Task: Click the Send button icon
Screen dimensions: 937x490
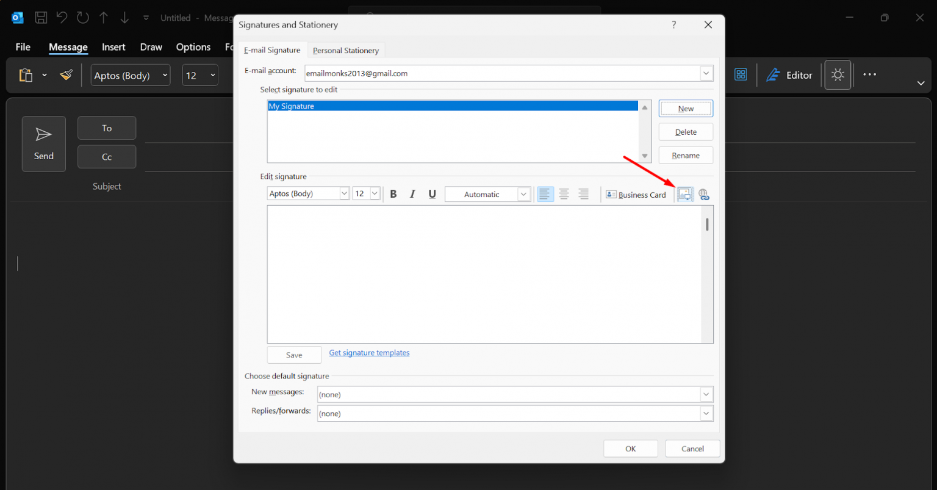Action: click(x=43, y=135)
